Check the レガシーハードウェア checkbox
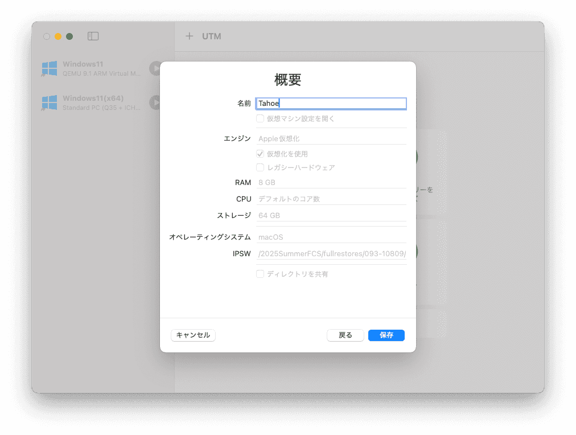The height and width of the screenshot is (435, 576). coord(260,167)
